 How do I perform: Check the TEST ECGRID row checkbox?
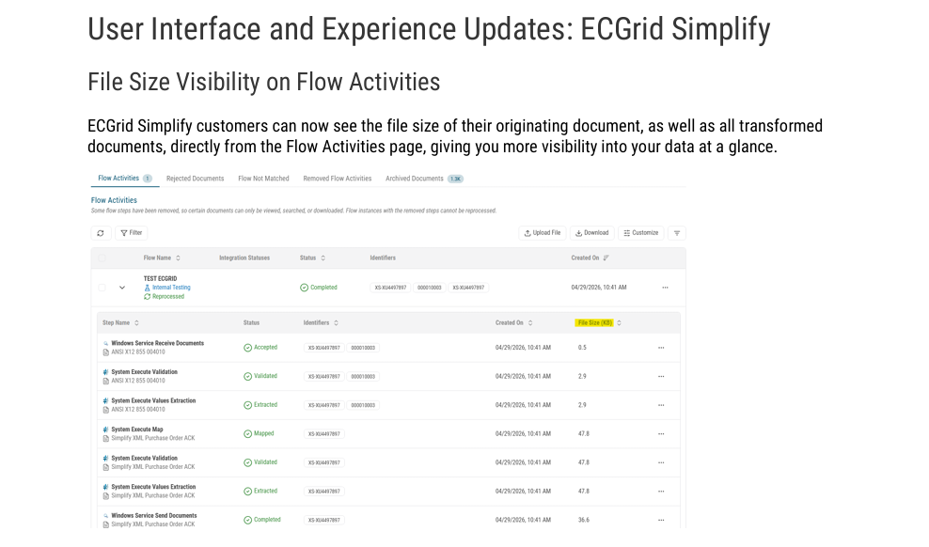(102, 288)
